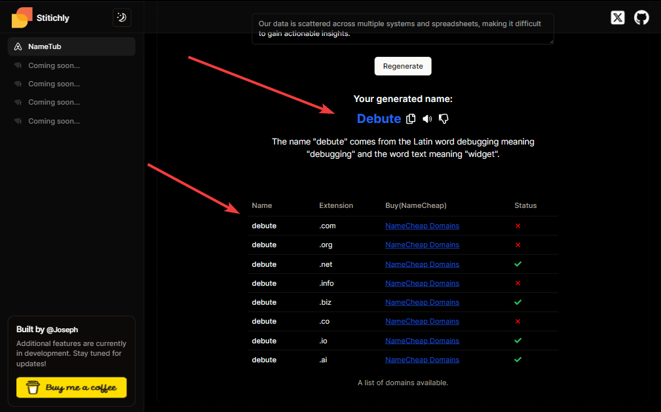Click the green check status for .net
Screen dimensions: 661x412
point(518,264)
